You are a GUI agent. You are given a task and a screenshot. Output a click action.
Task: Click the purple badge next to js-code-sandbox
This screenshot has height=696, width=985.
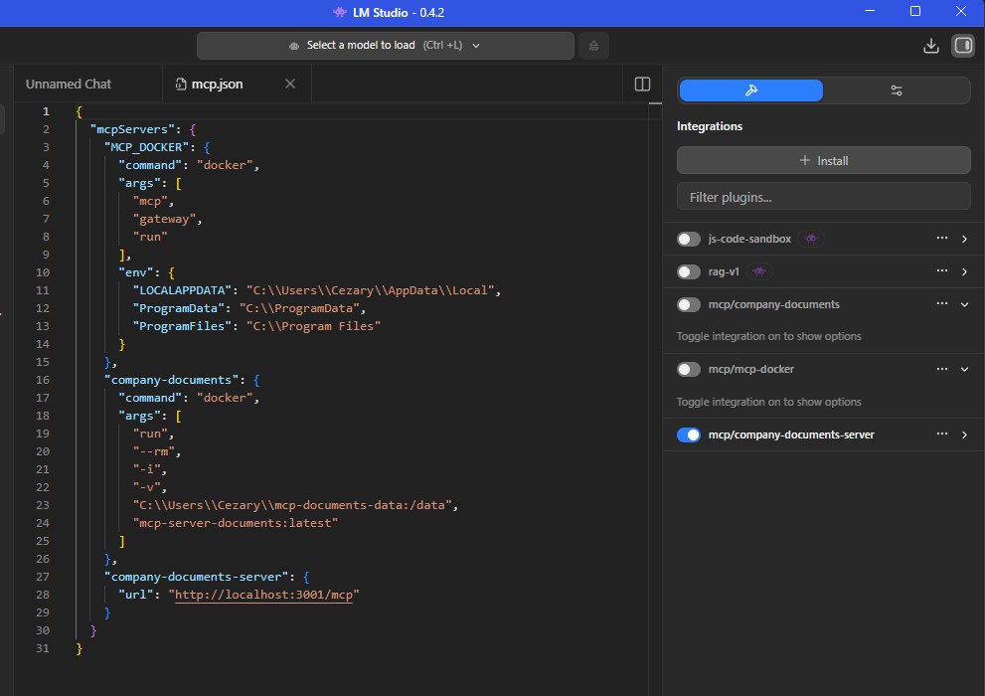click(811, 239)
